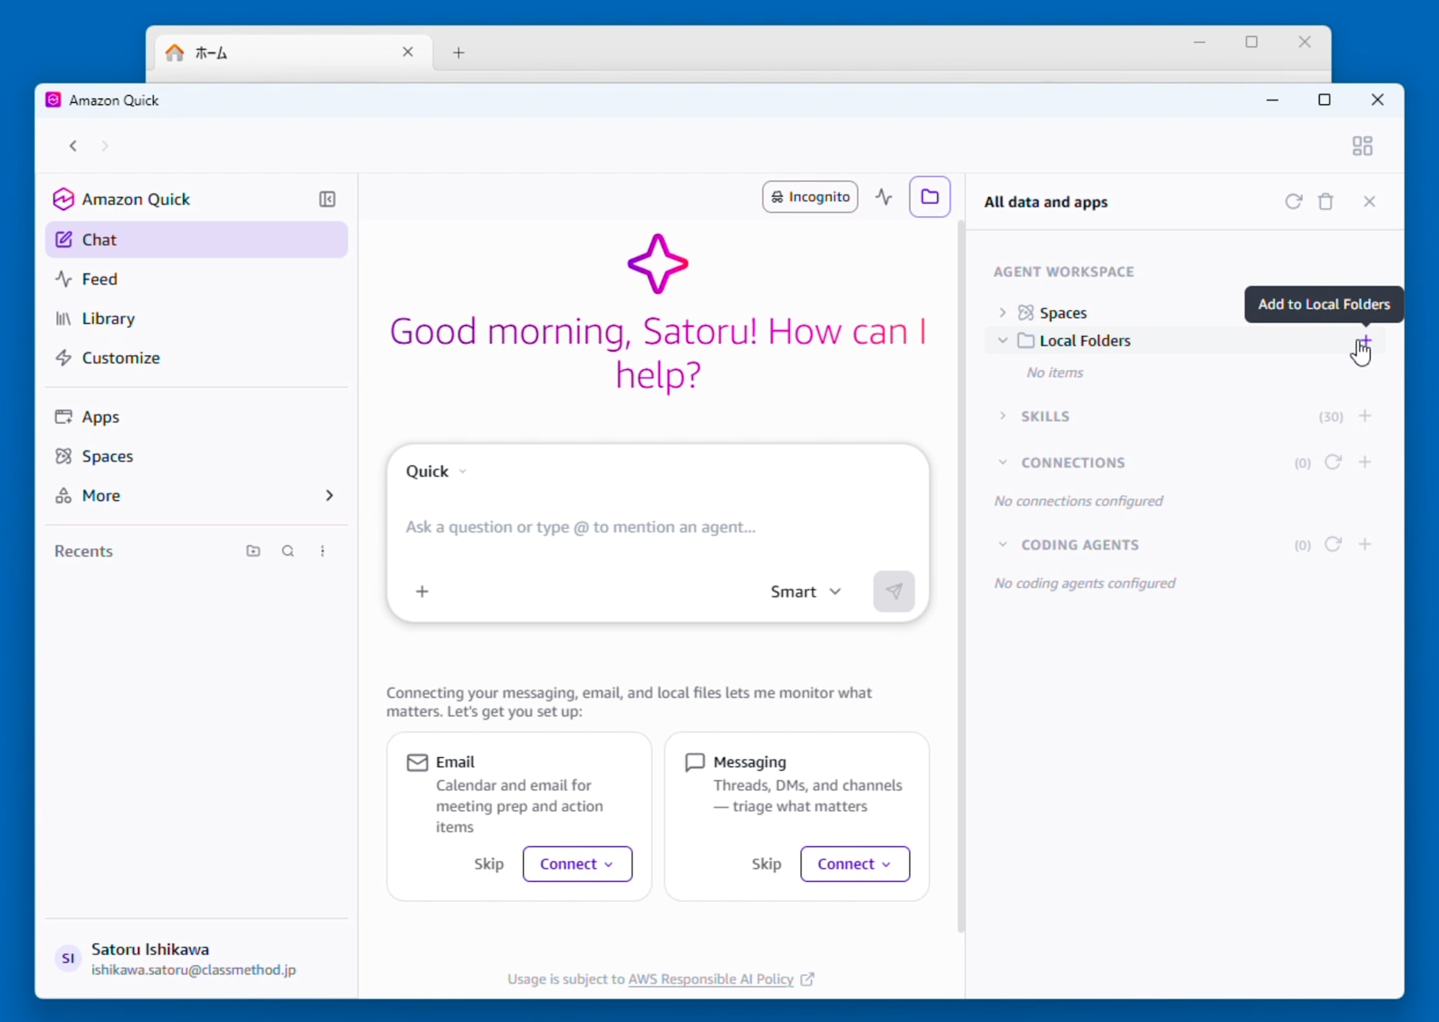1439x1022 pixels.
Task: Select the ホーム tab in background browser
Action: tap(294, 53)
